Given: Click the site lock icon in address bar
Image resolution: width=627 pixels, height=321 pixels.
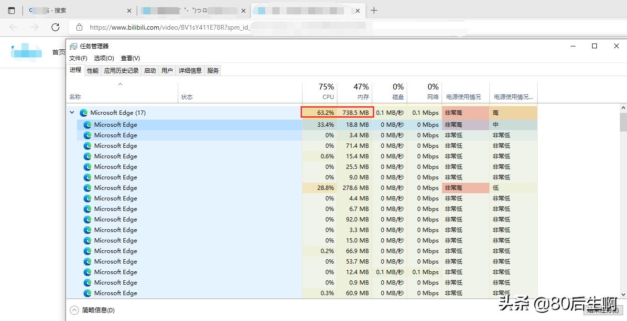Looking at the screenshot, I should 79,27.
